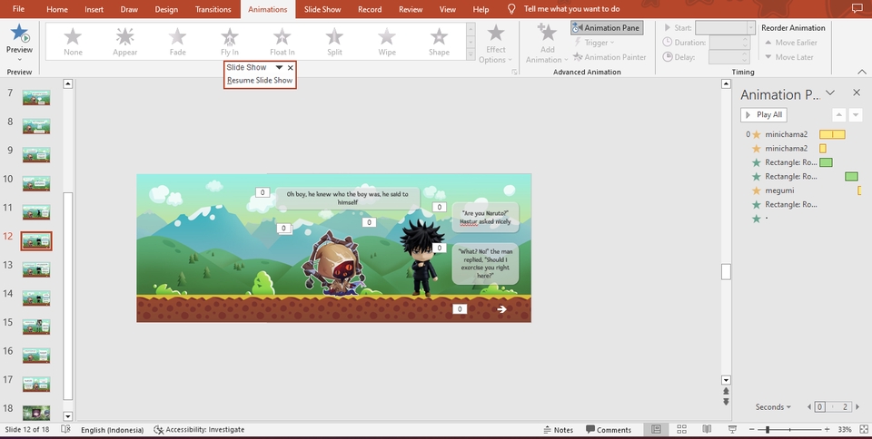
Task: Open the Preview dropdown arrow
Action: 19,59
